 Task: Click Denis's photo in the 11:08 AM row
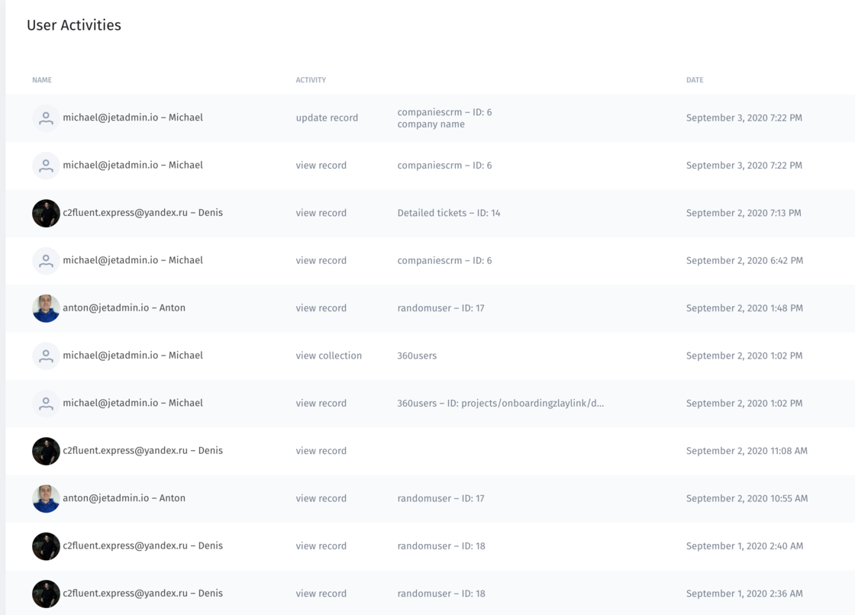point(46,451)
